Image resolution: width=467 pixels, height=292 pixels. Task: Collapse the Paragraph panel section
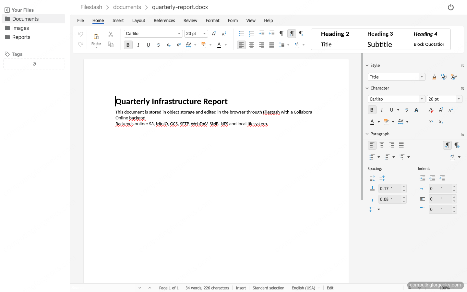367,134
